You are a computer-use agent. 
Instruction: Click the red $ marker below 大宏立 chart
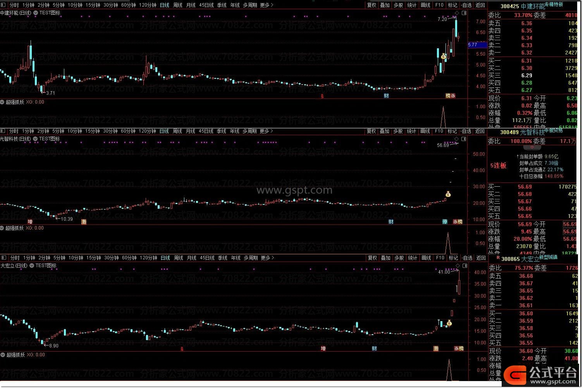pyautogui.click(x=182, y=349)
